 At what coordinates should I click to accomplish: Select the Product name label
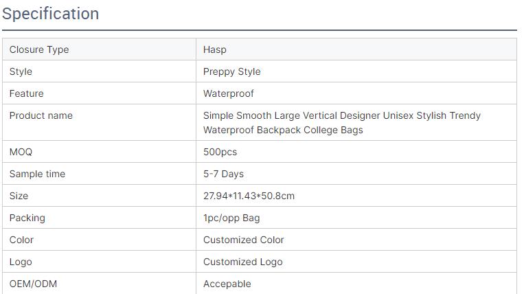[41, 115]
